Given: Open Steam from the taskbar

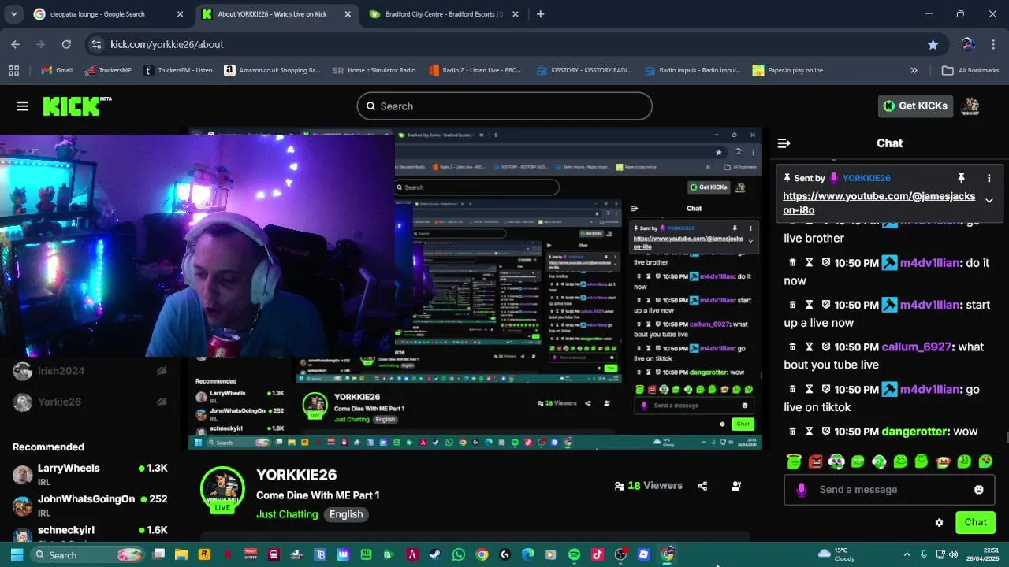Looking at the screenshot, I should coord(435,554).
